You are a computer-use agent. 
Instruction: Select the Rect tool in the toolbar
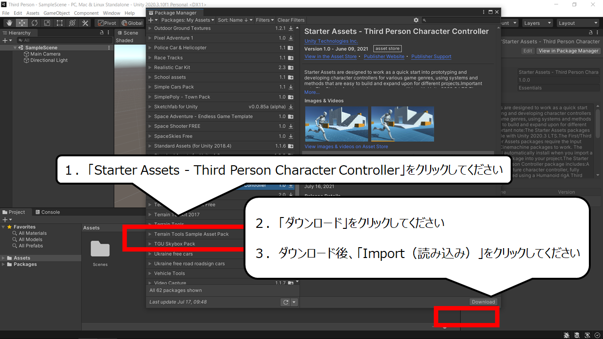tap(60, 23)
